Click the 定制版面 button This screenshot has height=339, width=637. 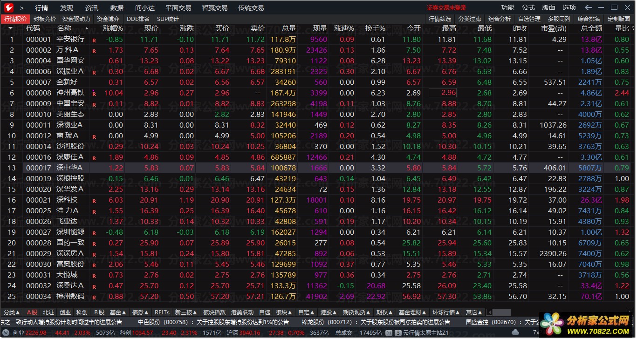tap(619, 19)
